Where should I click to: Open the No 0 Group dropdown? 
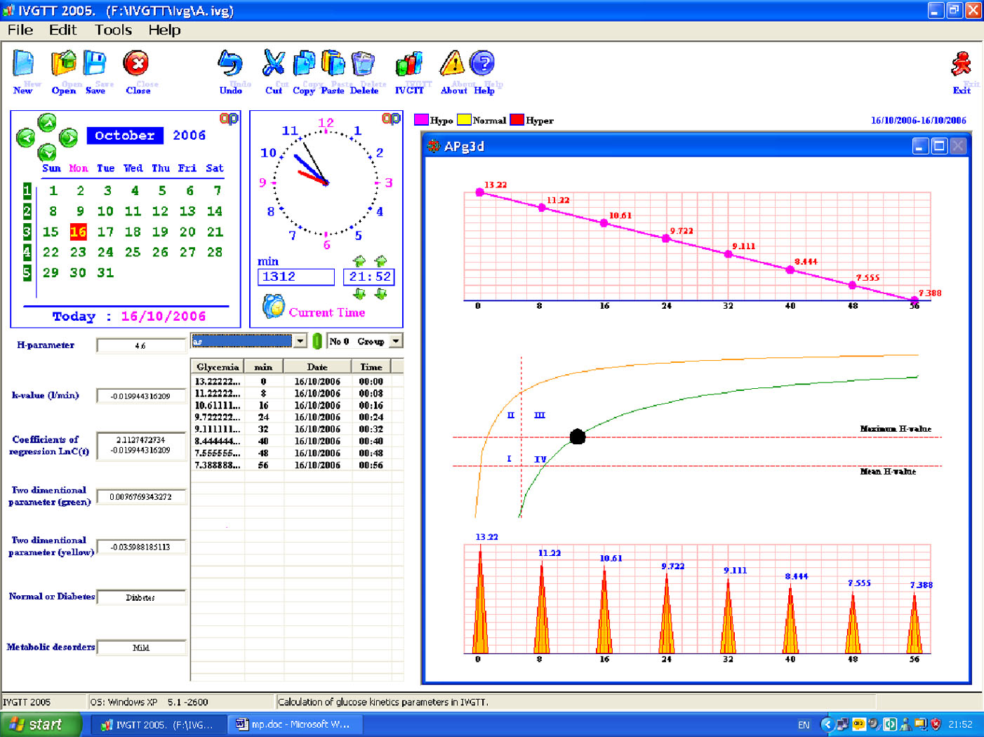click(396, 341)
